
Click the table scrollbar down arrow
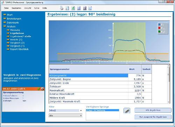tap(168, 102)
